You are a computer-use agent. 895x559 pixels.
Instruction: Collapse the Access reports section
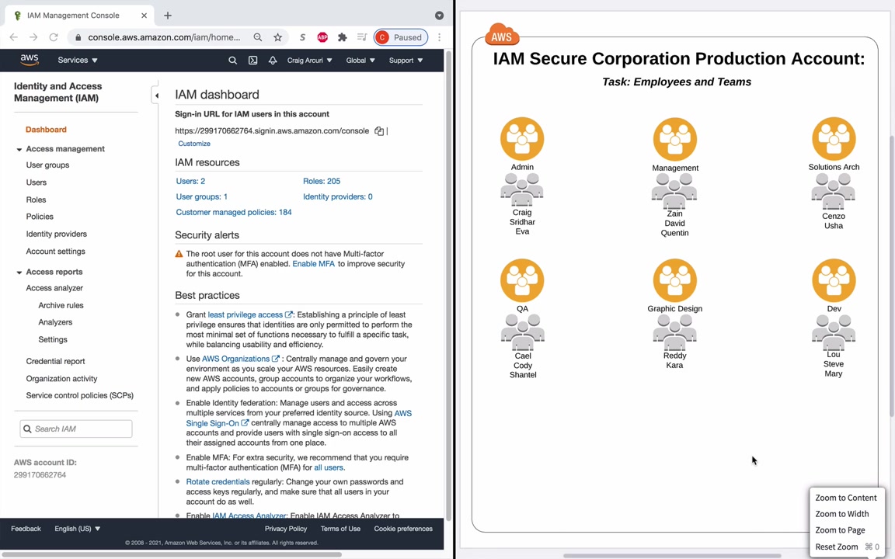pyautogui.click(x=19, y=273)
